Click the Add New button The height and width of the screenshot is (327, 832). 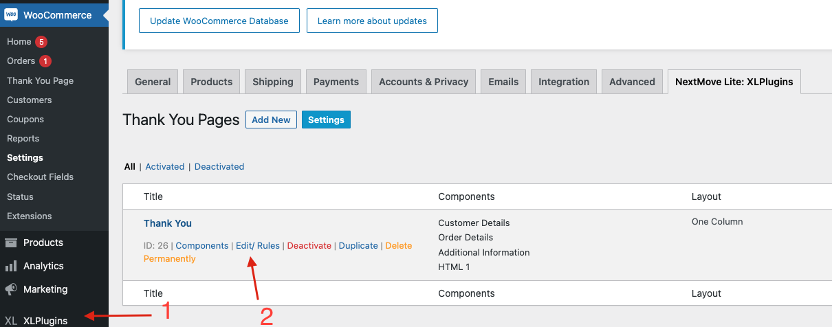point(271,120)
